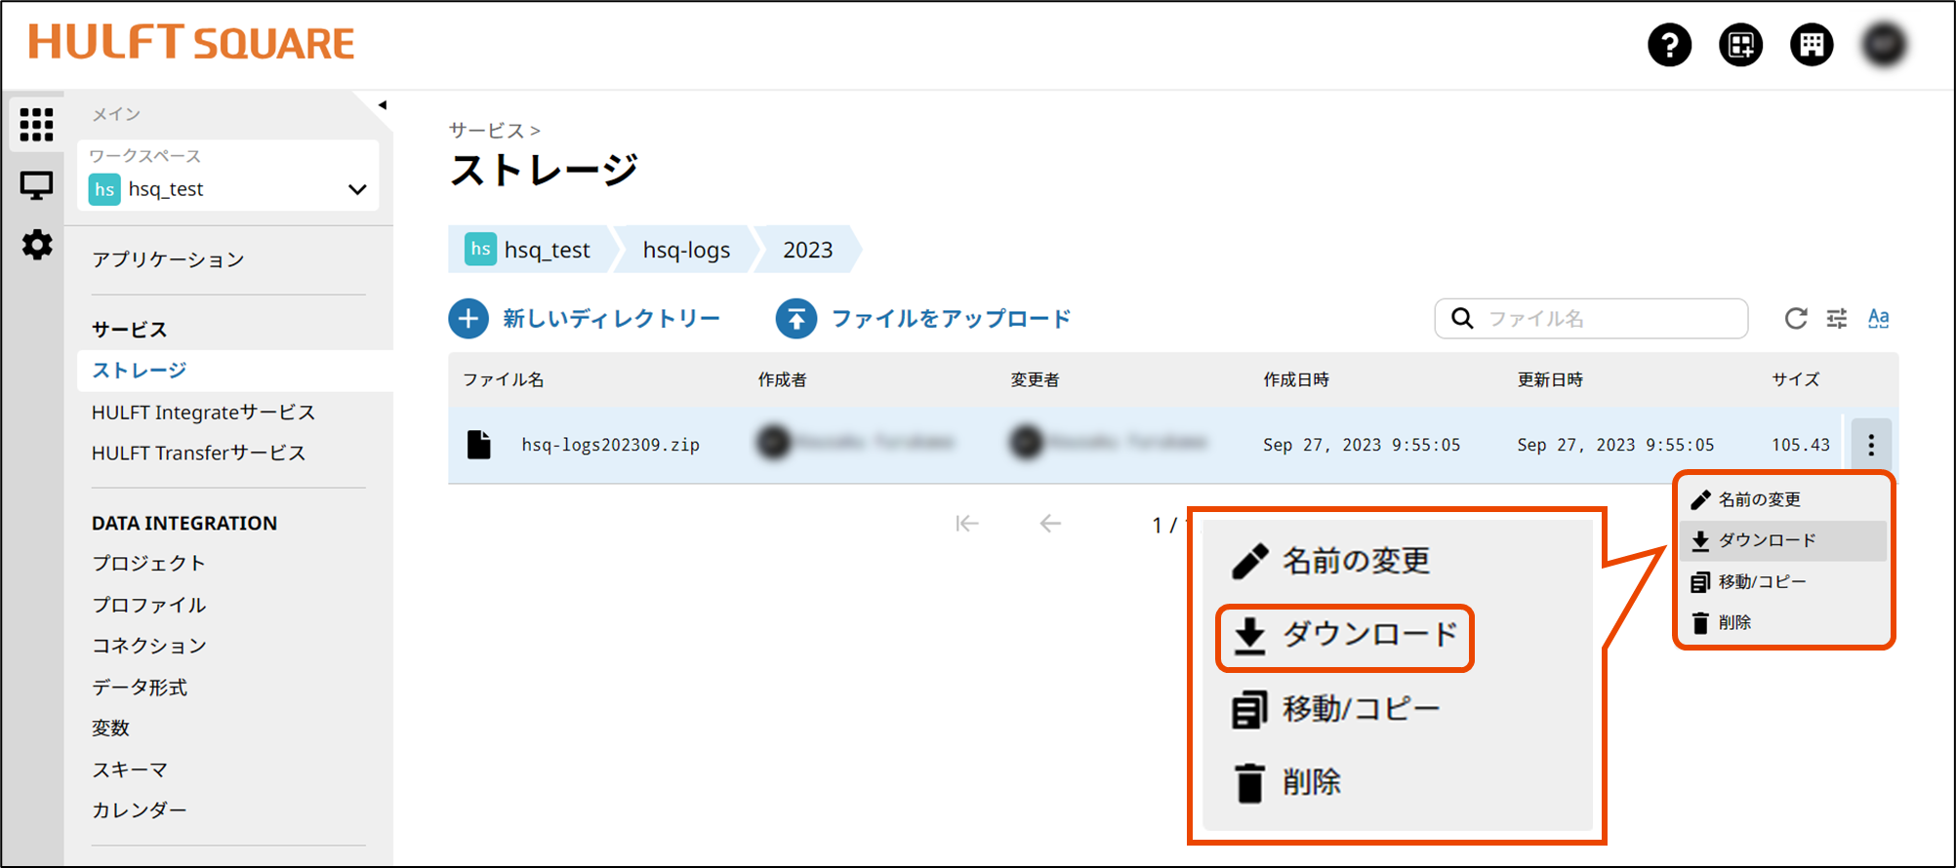
Task: Choose ダウンロード in the small context menu
Action: point(1783,540)
